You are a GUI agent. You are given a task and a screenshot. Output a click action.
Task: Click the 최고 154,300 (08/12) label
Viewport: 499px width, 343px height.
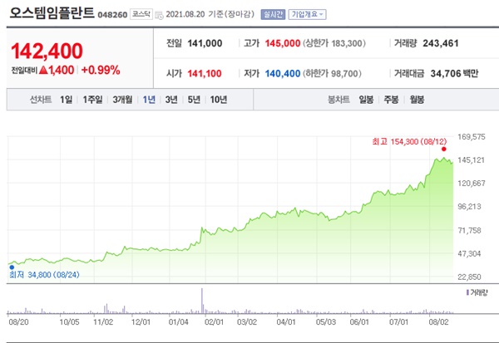(409, 141)
